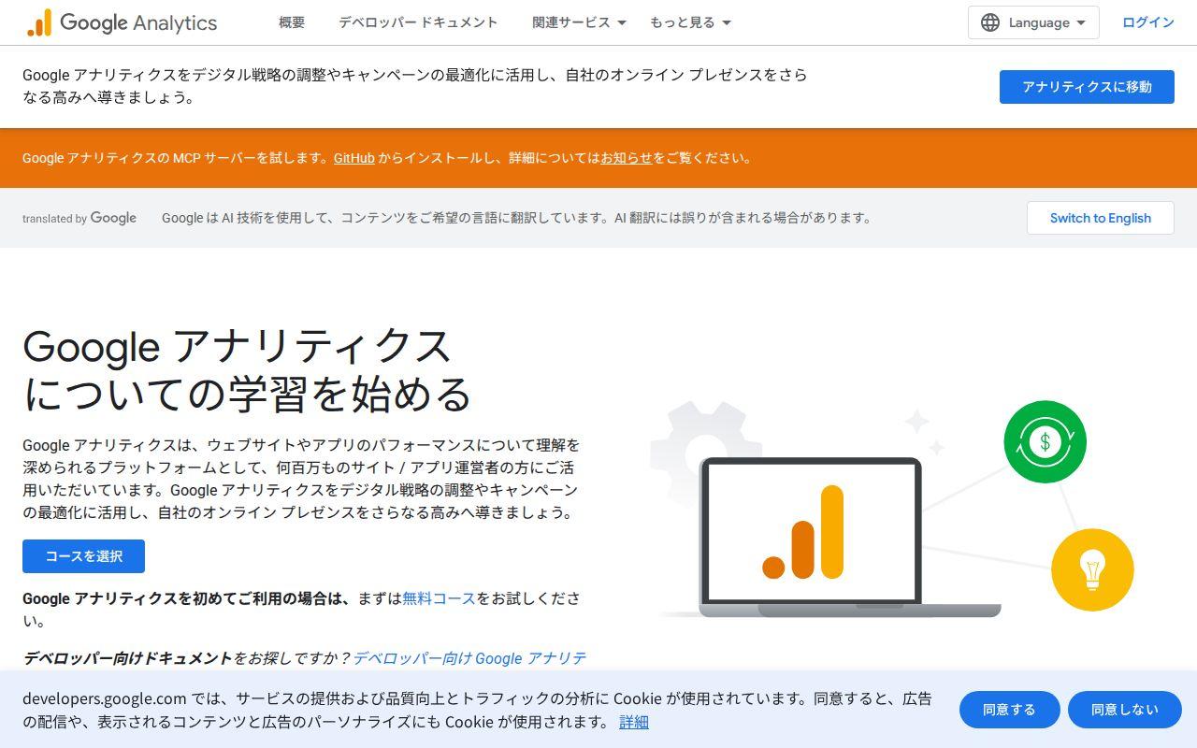Screen dimensions: 1197x748
Task: Click Switch to English button
Action: tap(1100, 218)
